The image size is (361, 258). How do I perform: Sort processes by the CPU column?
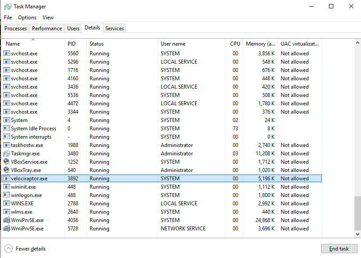click(x=235, y=43)
